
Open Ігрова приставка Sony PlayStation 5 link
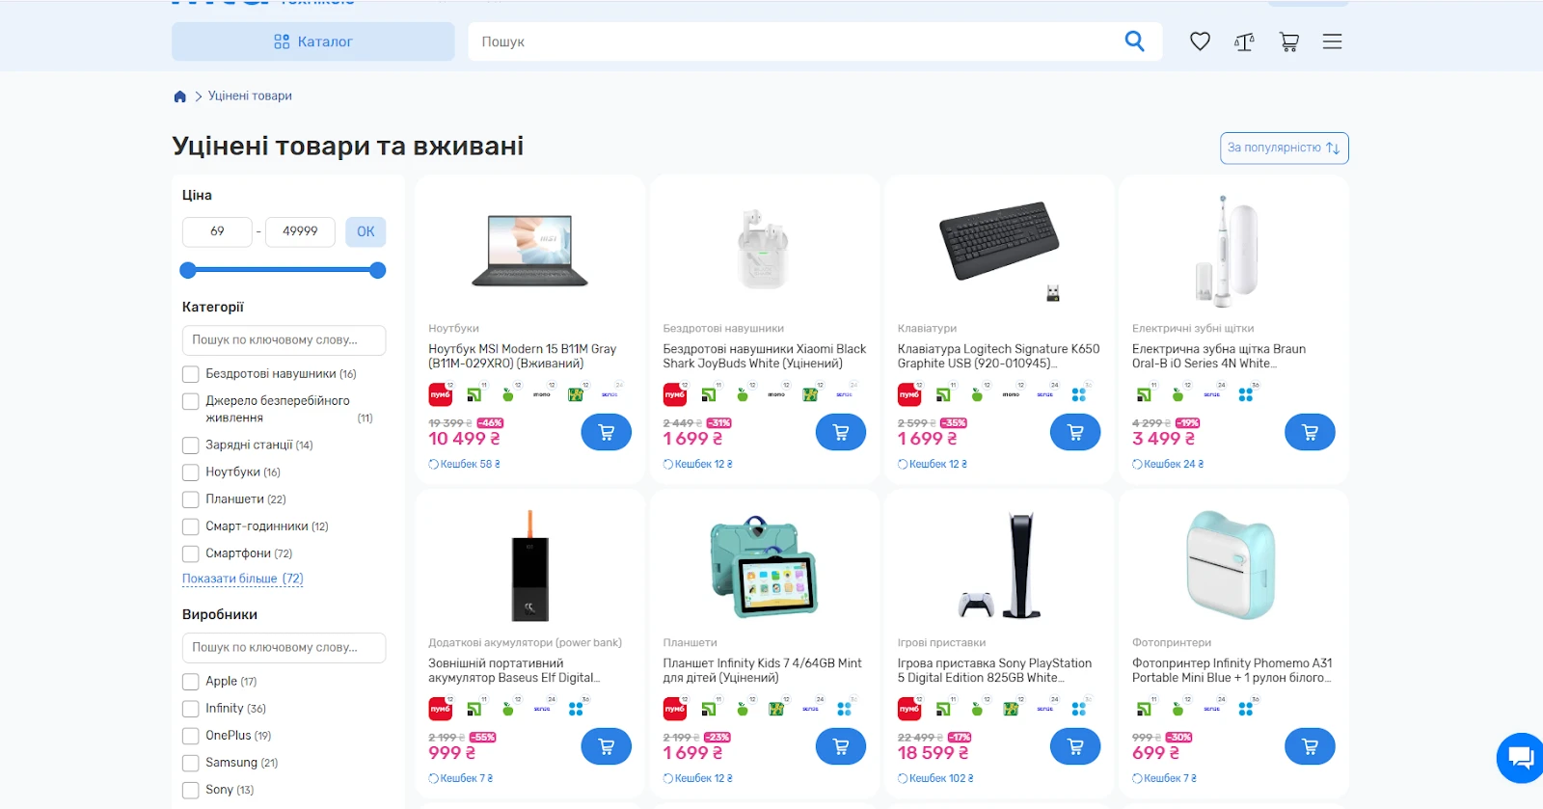[994, 670]
